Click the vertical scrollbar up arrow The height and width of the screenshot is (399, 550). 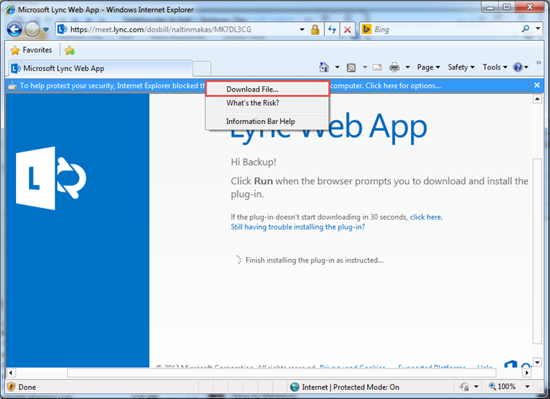(538, 99)
